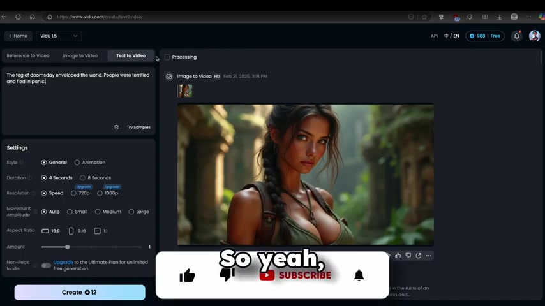Open more options ellipsis under the video
The height and width of the screenshot is (306, 545).
(x=429, y=256)
